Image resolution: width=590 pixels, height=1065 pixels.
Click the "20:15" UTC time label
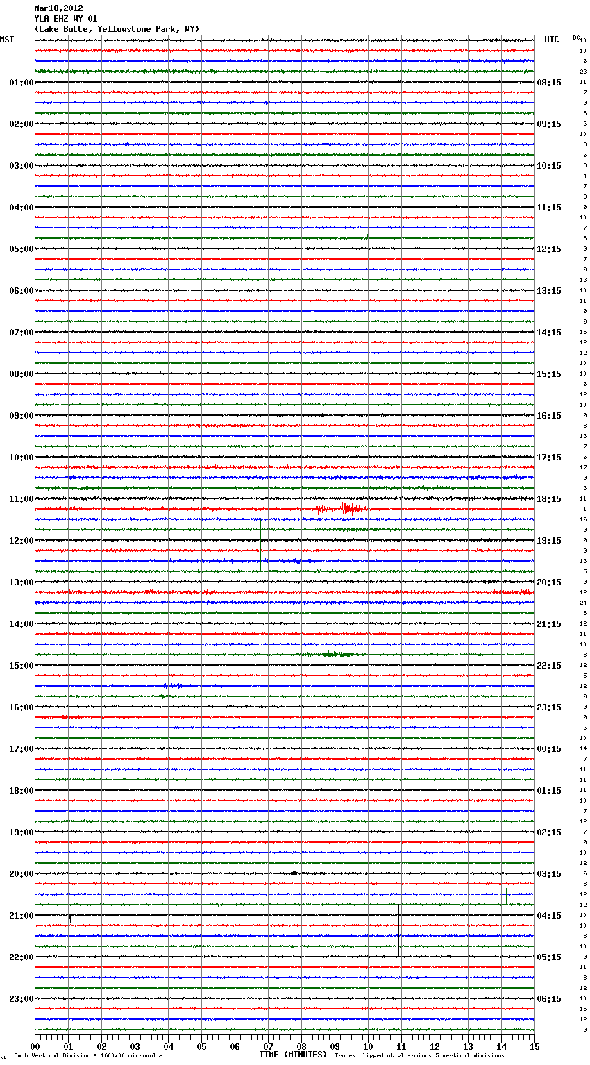(549, 582)
